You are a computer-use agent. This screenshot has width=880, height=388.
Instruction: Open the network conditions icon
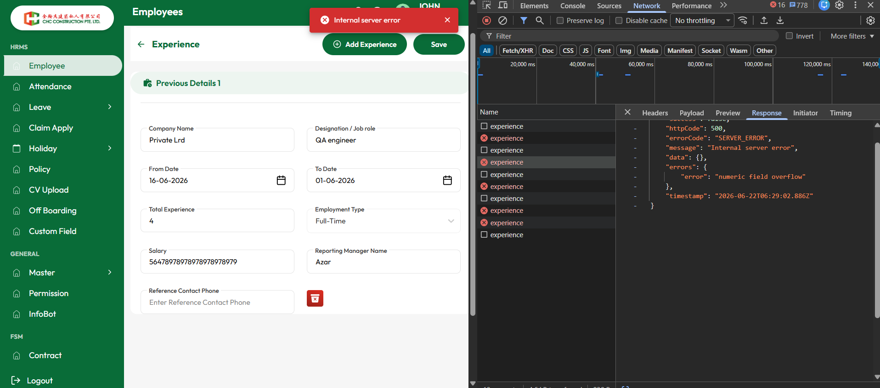coord(743,20)
